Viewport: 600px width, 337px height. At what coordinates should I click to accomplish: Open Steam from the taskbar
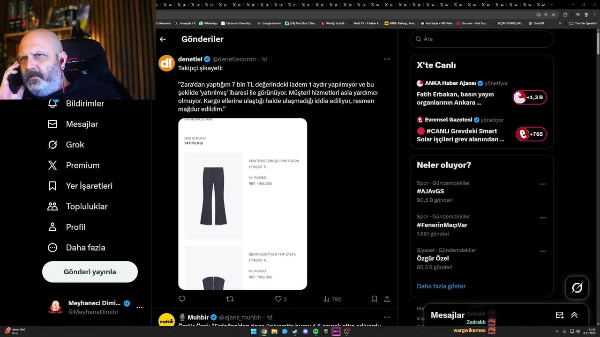tap(295, 331)
